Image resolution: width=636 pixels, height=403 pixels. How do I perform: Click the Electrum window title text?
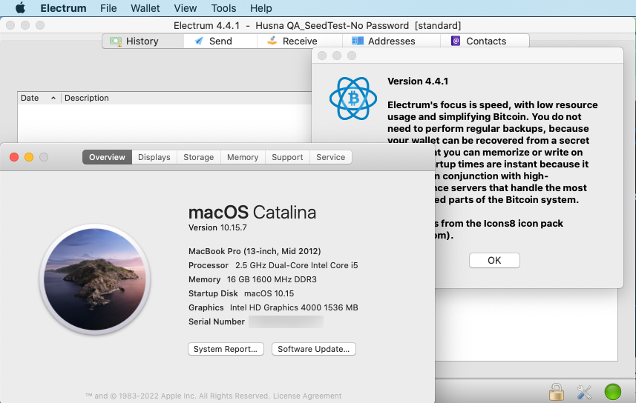coord(317,25)
